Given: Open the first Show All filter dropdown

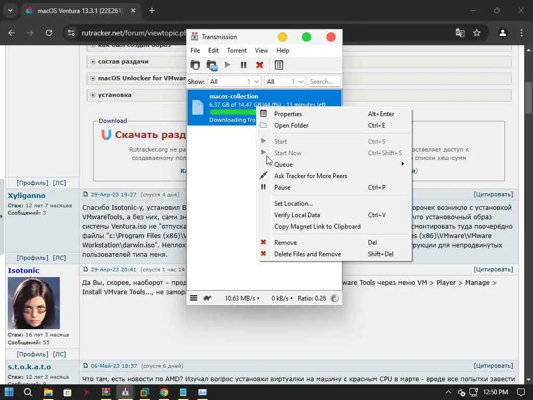Looking at the screenshot, I should (x=235, y=82).
